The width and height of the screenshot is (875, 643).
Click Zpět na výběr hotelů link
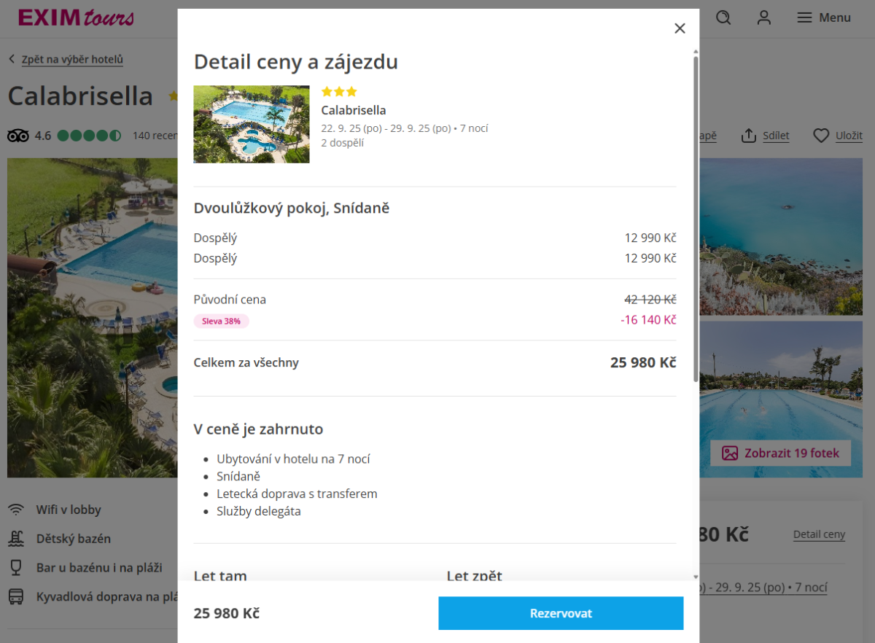tap(72, 60)
